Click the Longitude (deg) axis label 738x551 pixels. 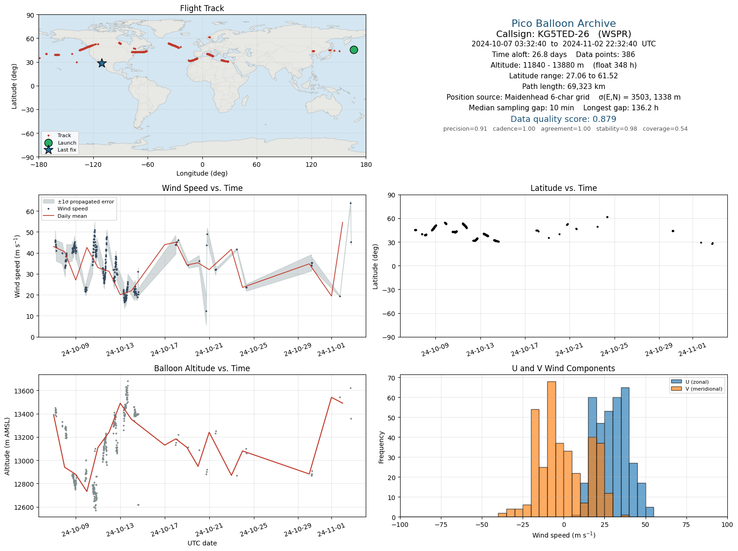click(x=202, y=173)
